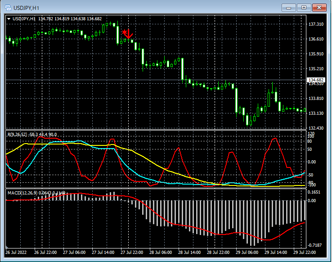The image size is (332, 262).
Task: Click the USDJPY,H1 symbol label in chart
Action: point(24,19)
